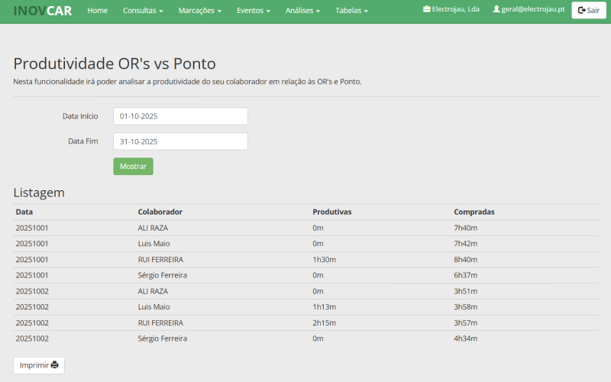Click the Produtivas column header

(331, 212)
